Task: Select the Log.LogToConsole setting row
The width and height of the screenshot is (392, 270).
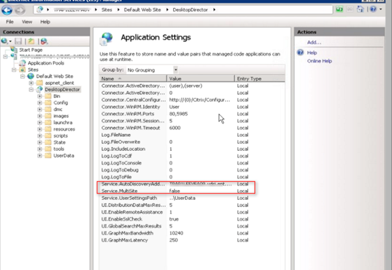Action: tap(192, 163)
